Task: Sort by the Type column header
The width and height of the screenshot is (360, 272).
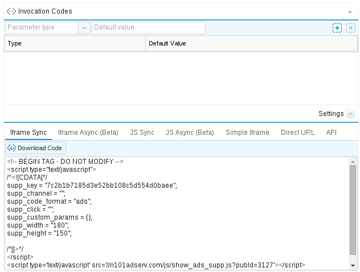Action: [75, 43]
